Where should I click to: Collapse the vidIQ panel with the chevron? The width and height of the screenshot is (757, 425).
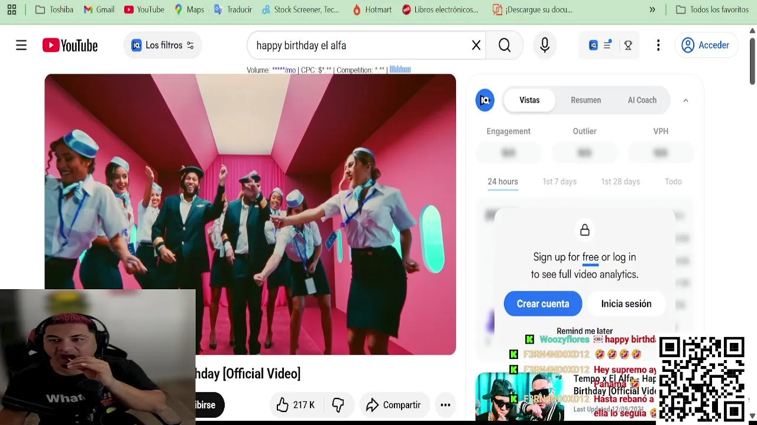pos(685,100)
